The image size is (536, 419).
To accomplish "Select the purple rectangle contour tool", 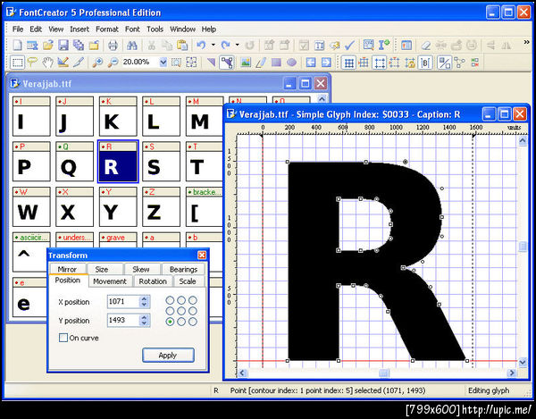I will pos(276,63).
